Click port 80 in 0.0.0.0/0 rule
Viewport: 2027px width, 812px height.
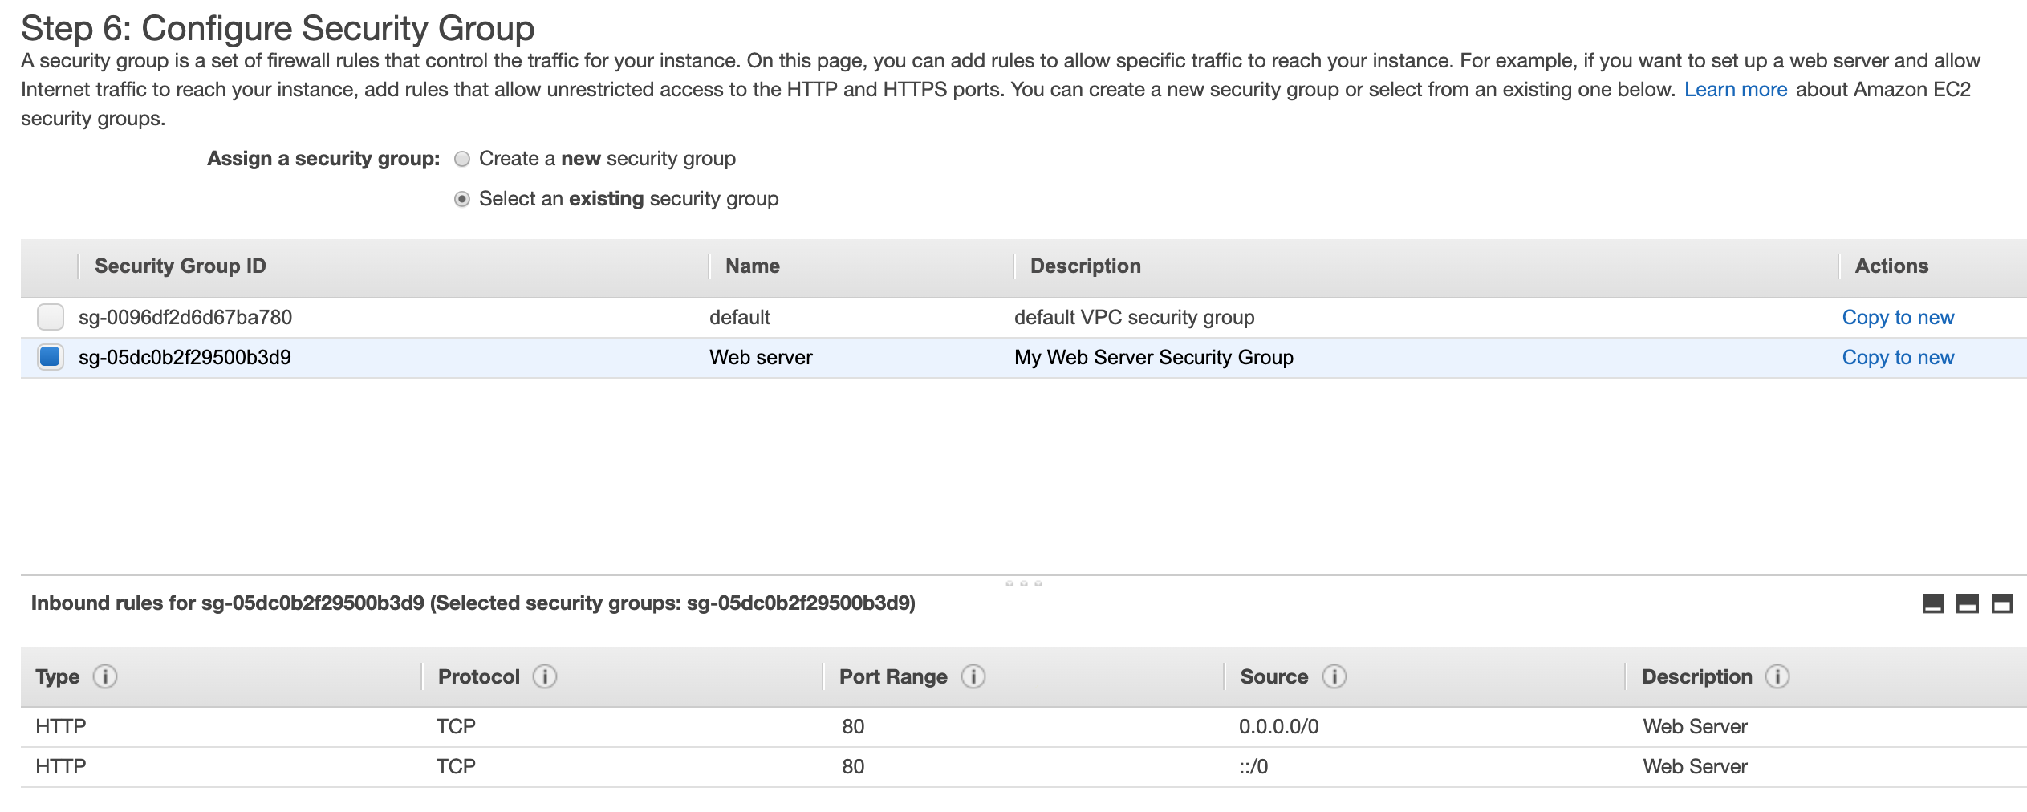[x=853, y=726]
